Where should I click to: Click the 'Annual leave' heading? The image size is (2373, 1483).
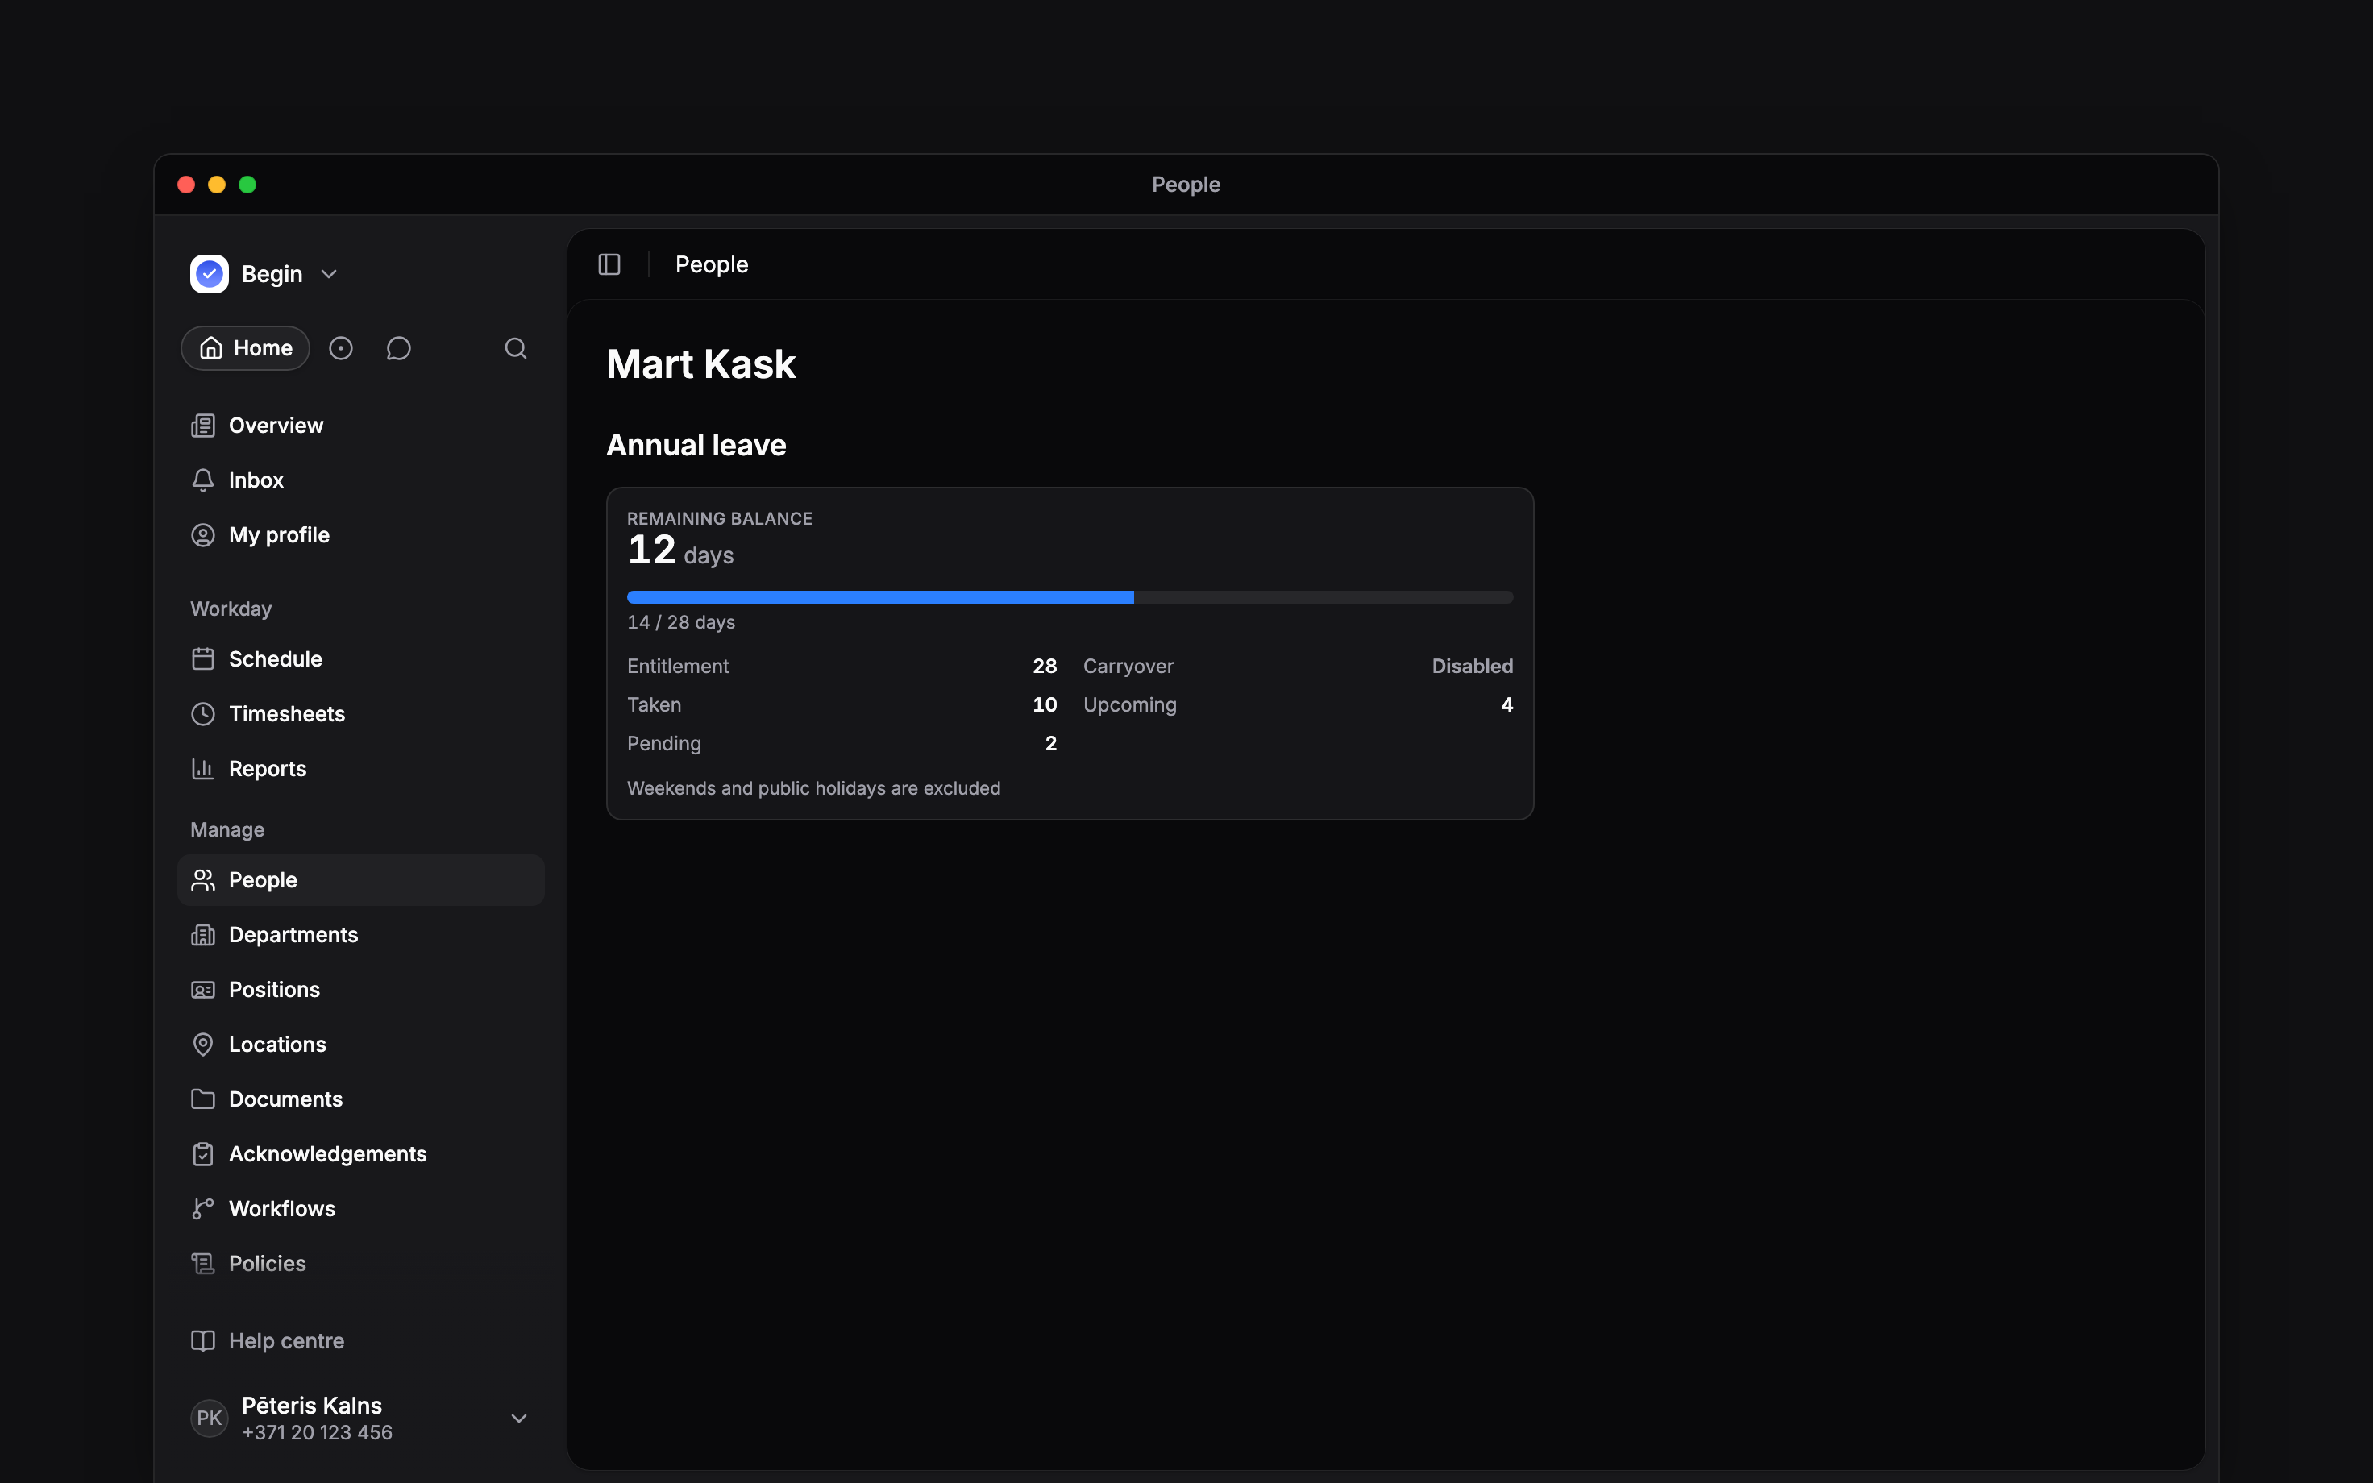point(696,445)
